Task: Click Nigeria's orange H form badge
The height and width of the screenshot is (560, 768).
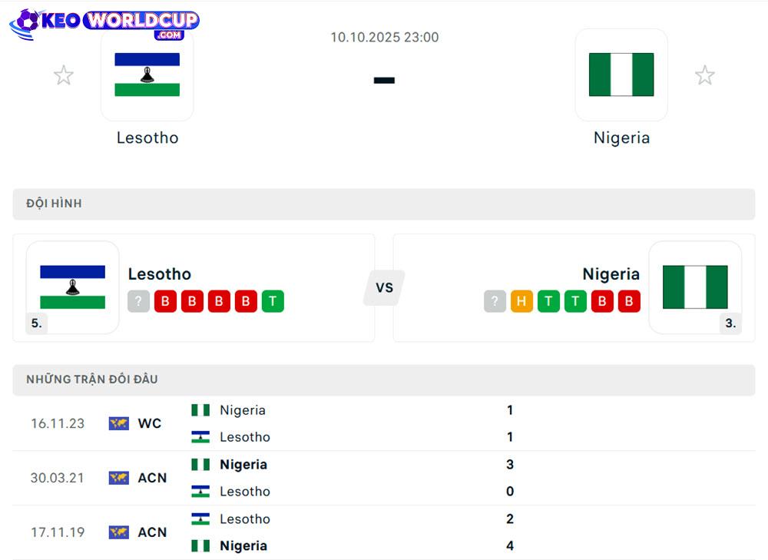Action: [x=521, y=301]
